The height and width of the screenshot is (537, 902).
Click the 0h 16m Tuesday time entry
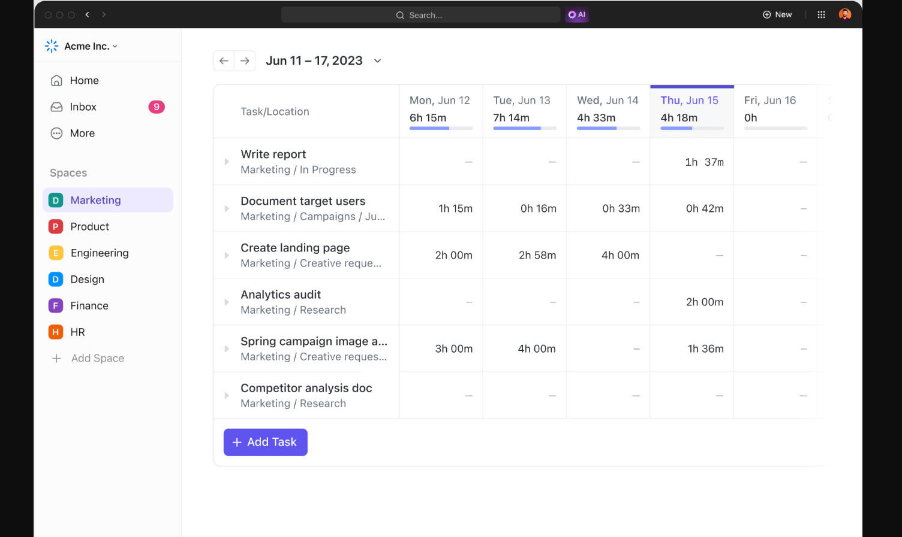coord(539,208)
